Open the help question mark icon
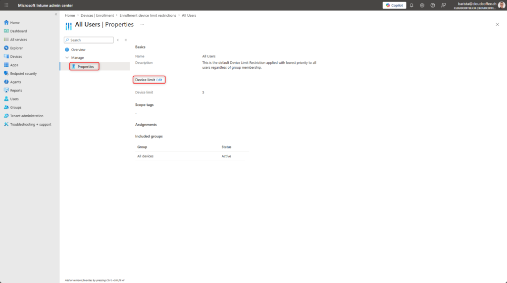Image resolution: width=507 pixels, height=283 pixels. coord(433,5)
